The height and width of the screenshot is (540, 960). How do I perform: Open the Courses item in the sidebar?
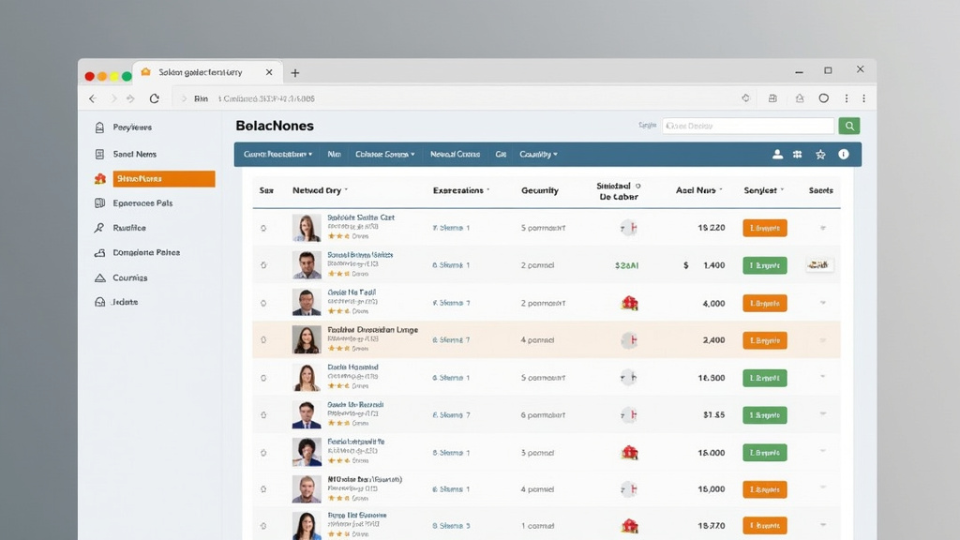click(x=129, y=277)
